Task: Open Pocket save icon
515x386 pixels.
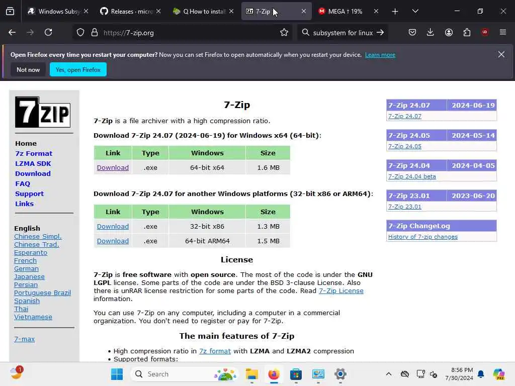Action: [412, 33]
